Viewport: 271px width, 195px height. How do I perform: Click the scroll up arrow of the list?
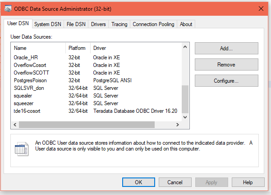185,47
